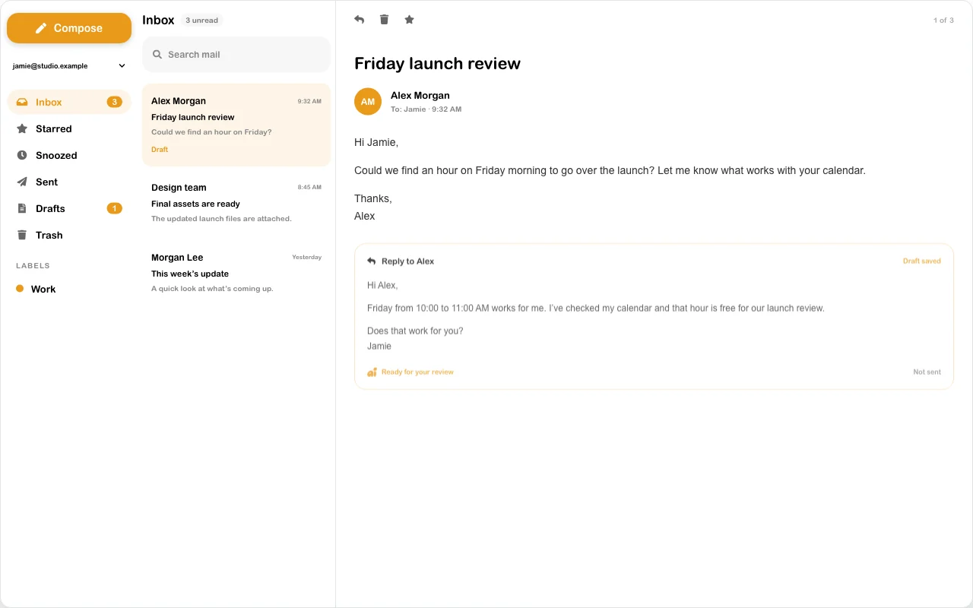Click the clock icon beside Snoozed
This screenshot has width=973, height=608.
click(x=22, y=155)
